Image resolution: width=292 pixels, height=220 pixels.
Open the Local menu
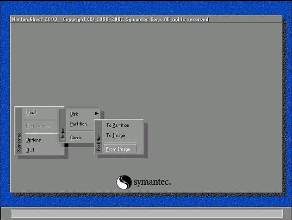tap(31, 113)
